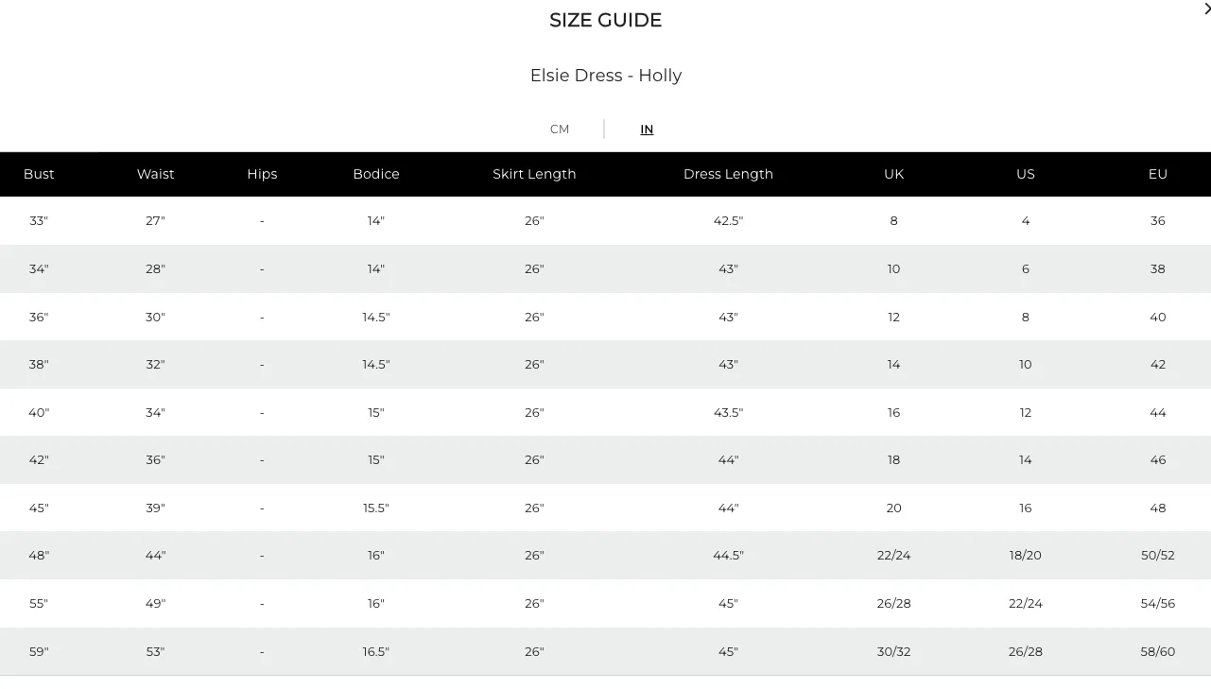
Task: Click the US size column header
Action: coord(1026,174)
